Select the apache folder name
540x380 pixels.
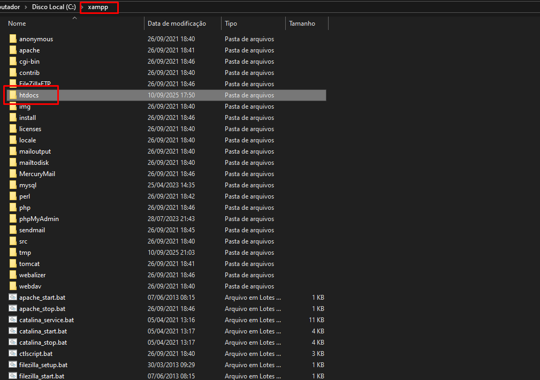click(29, 50)
